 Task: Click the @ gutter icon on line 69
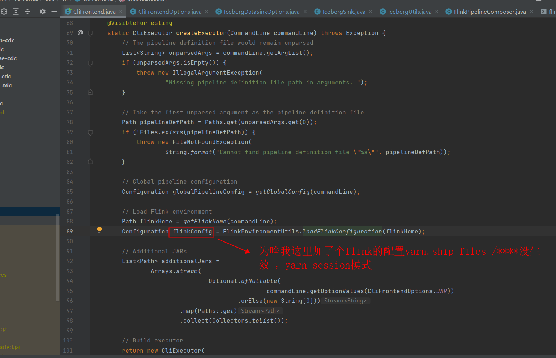80,32
